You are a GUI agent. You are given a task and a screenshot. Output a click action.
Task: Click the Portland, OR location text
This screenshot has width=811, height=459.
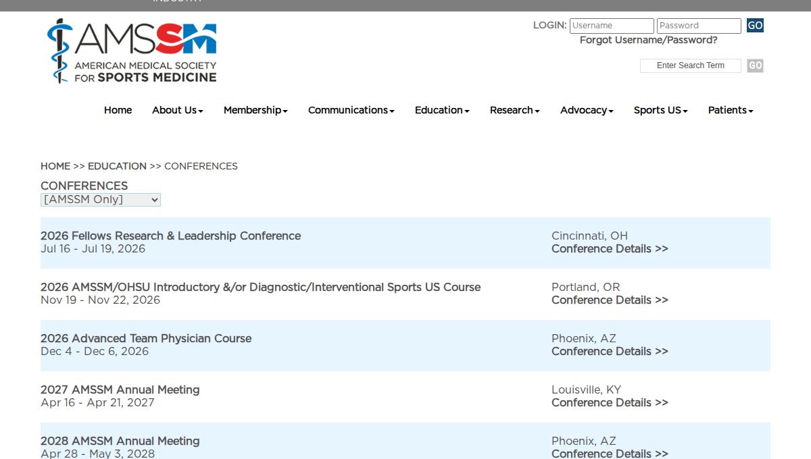(x=585, y=287)
